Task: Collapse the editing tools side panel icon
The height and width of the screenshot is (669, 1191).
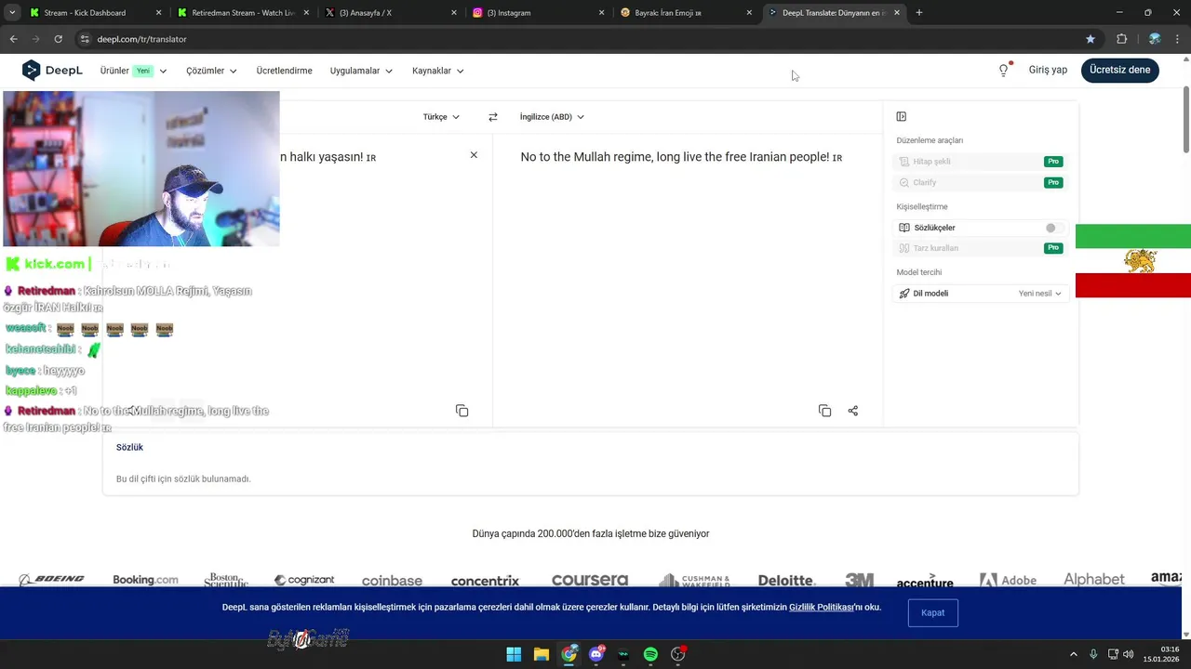Action: tap(901, 116)
